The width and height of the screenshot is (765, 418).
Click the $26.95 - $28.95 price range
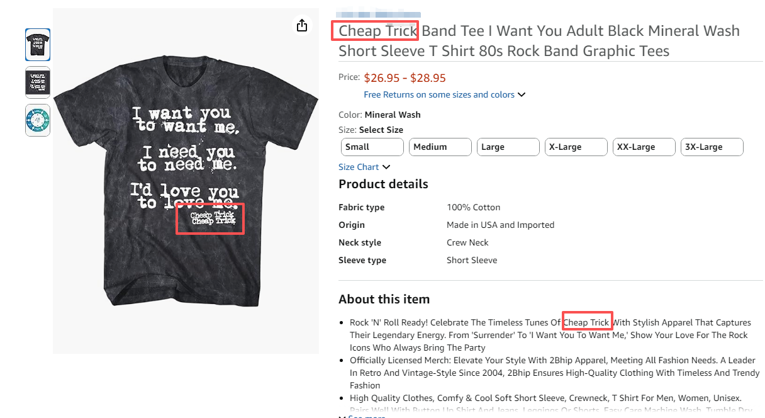(405, 78)
